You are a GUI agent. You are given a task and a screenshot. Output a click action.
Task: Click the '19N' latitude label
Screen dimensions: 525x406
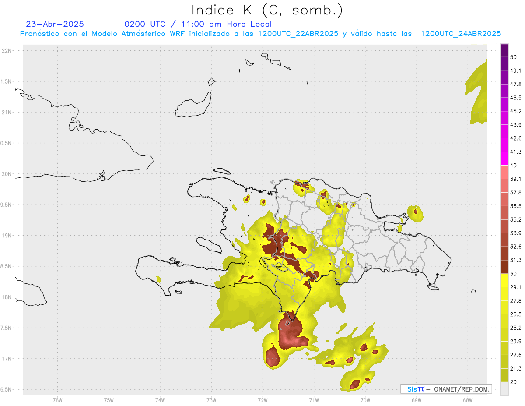[x=7, y=235]
